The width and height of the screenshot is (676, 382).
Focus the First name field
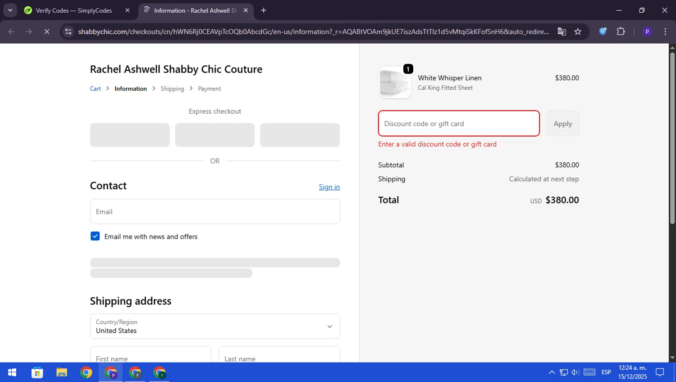151,354
